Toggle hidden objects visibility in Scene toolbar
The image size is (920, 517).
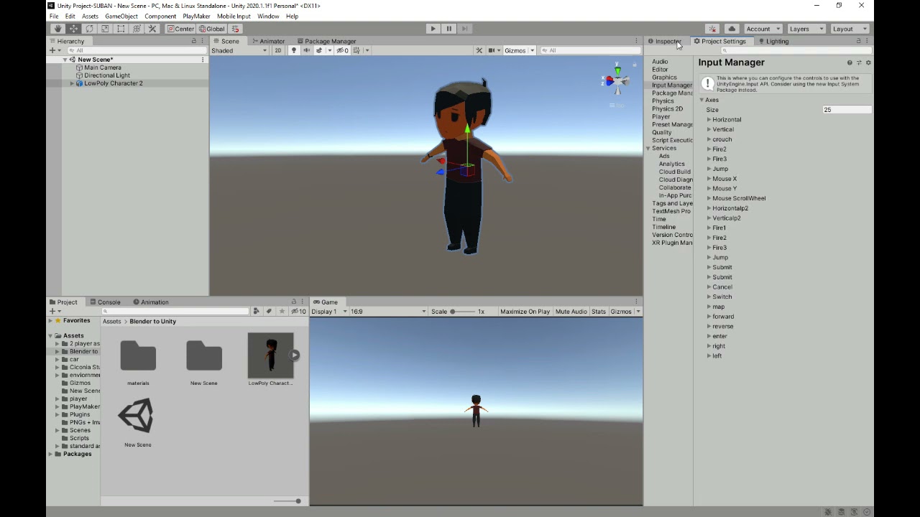click(343, 50)
